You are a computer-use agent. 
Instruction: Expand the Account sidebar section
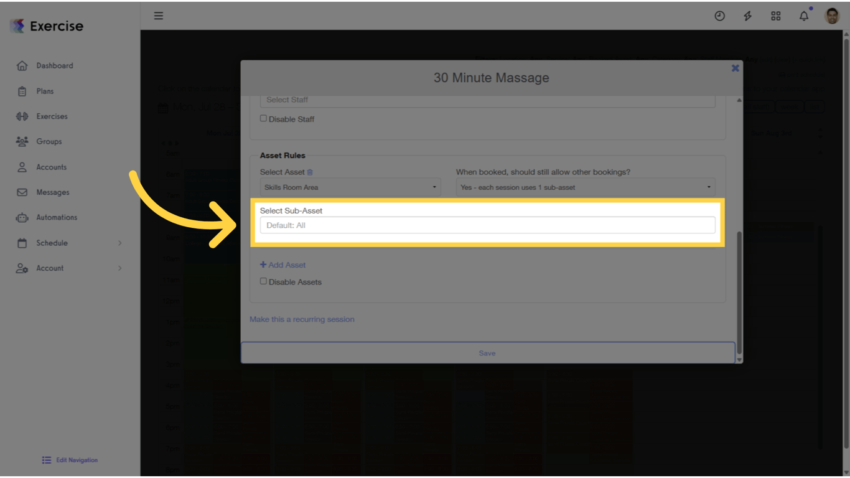(50, 268)
